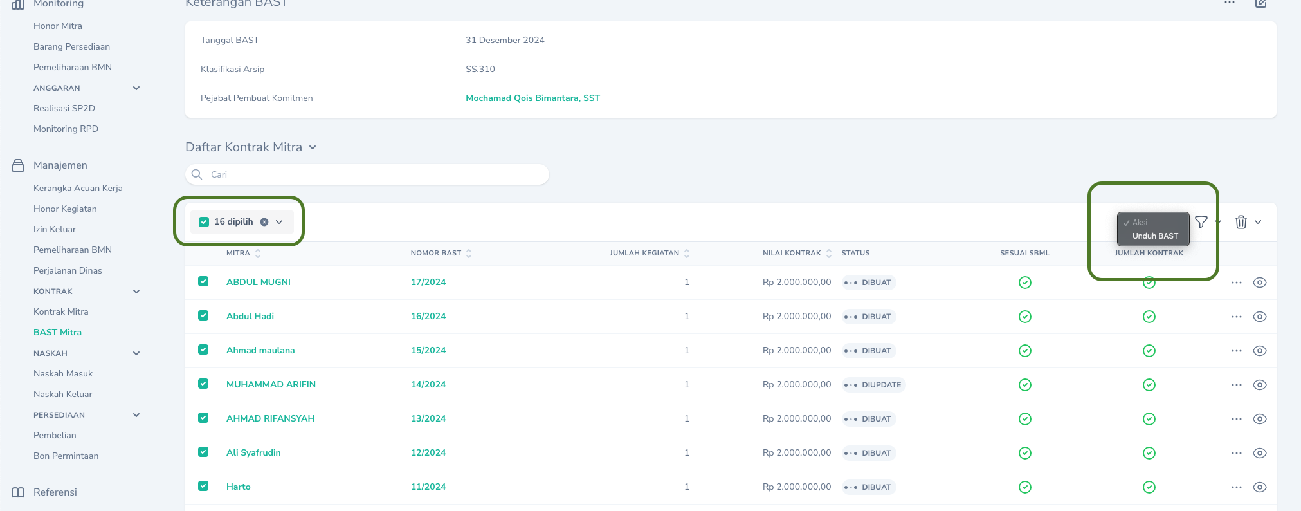Viewport: 1301px width, 511px height.
Task: Open the filter funnel icon
Action: tap(1201, 222)
